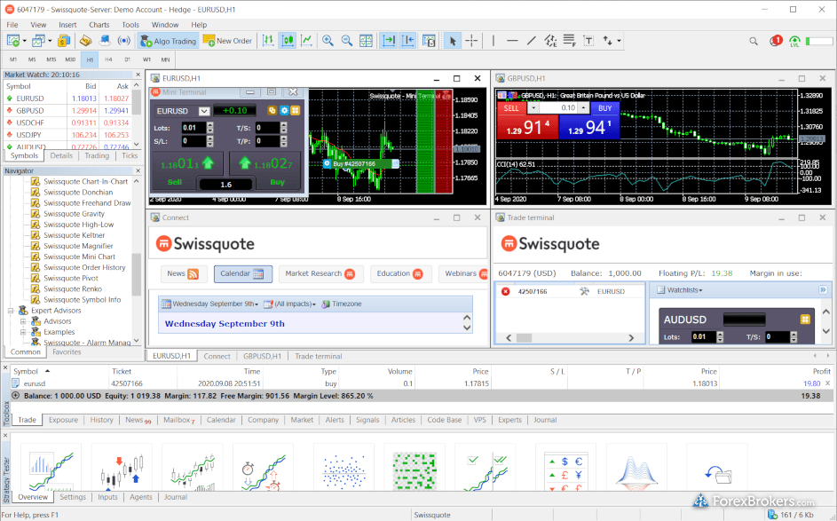Open the VPS cloud hosting icon

coord(105,41)
